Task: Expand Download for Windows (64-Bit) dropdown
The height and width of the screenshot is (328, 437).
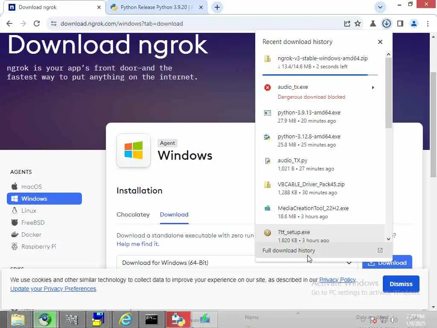Action: (x=237, y=263)
